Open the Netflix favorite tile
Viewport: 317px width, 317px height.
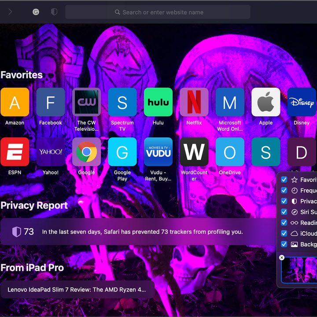point(194,102)
